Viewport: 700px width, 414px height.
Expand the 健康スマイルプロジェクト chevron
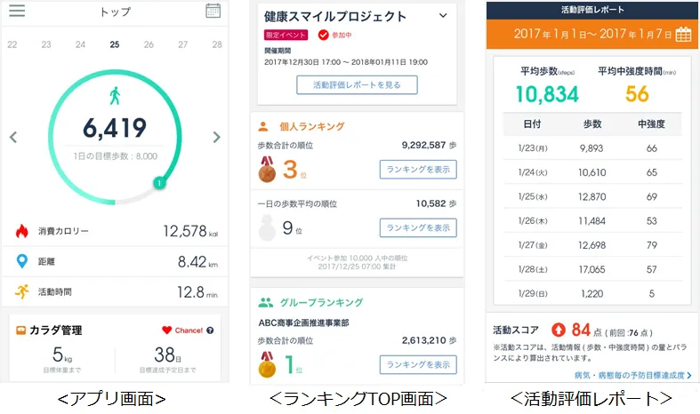point(444,16)
